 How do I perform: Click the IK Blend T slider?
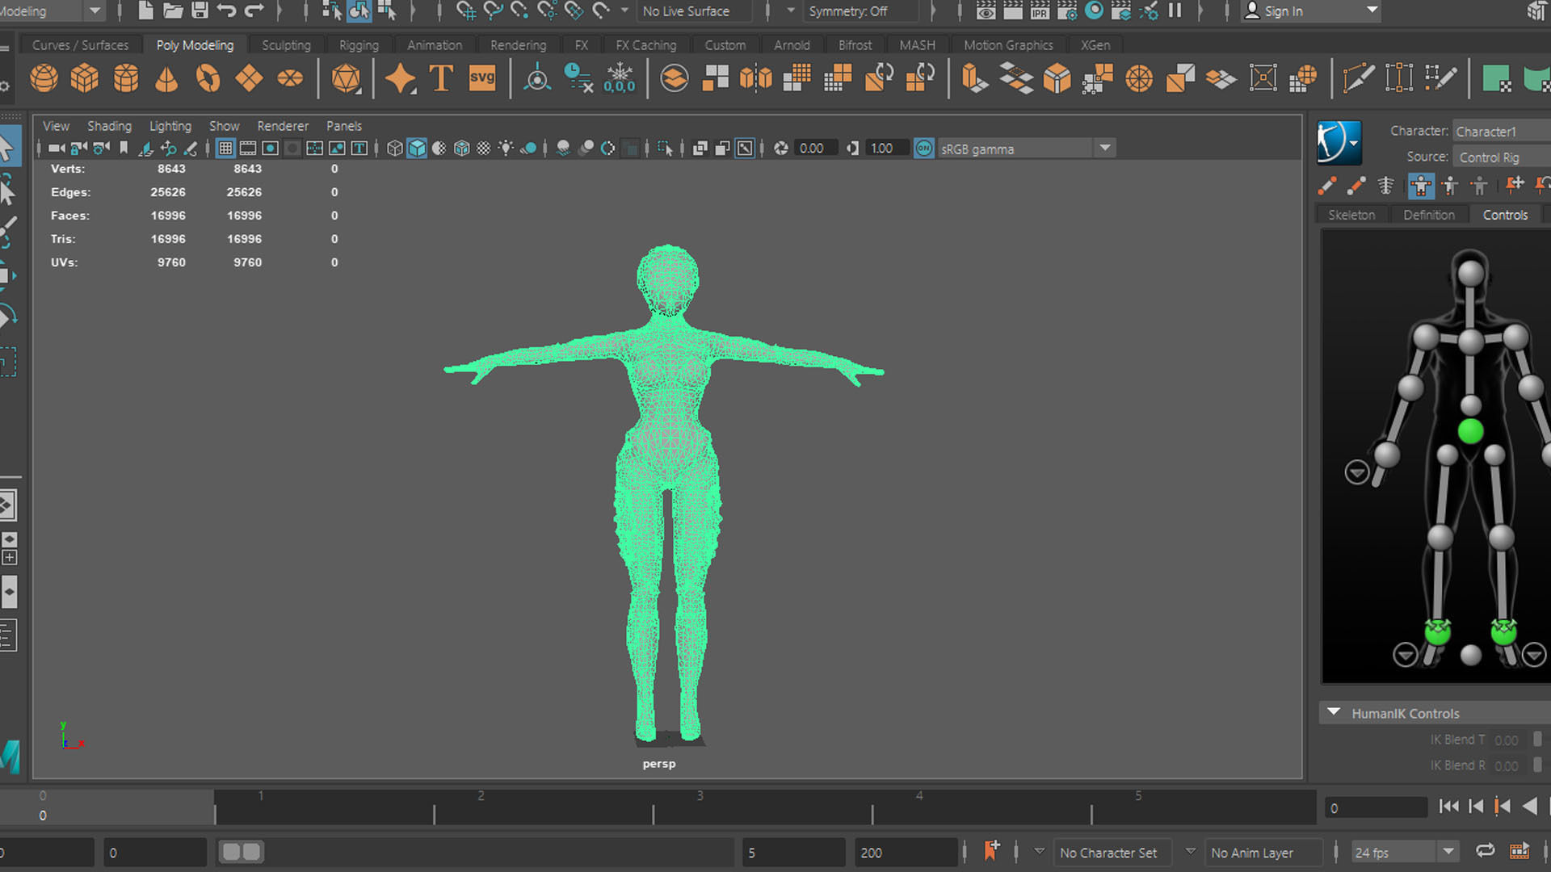(1537, 740)
